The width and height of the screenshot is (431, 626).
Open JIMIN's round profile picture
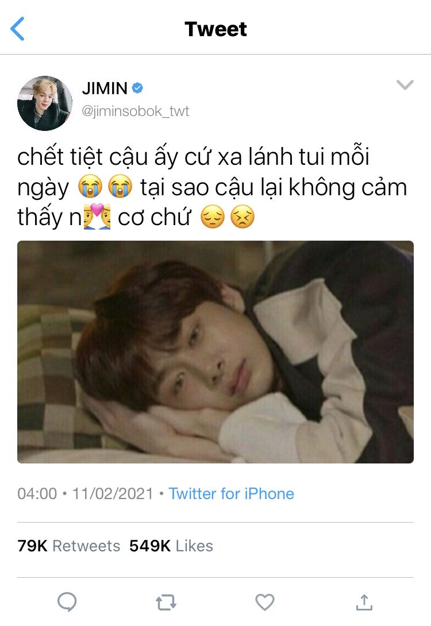click(x=45, y=103)
